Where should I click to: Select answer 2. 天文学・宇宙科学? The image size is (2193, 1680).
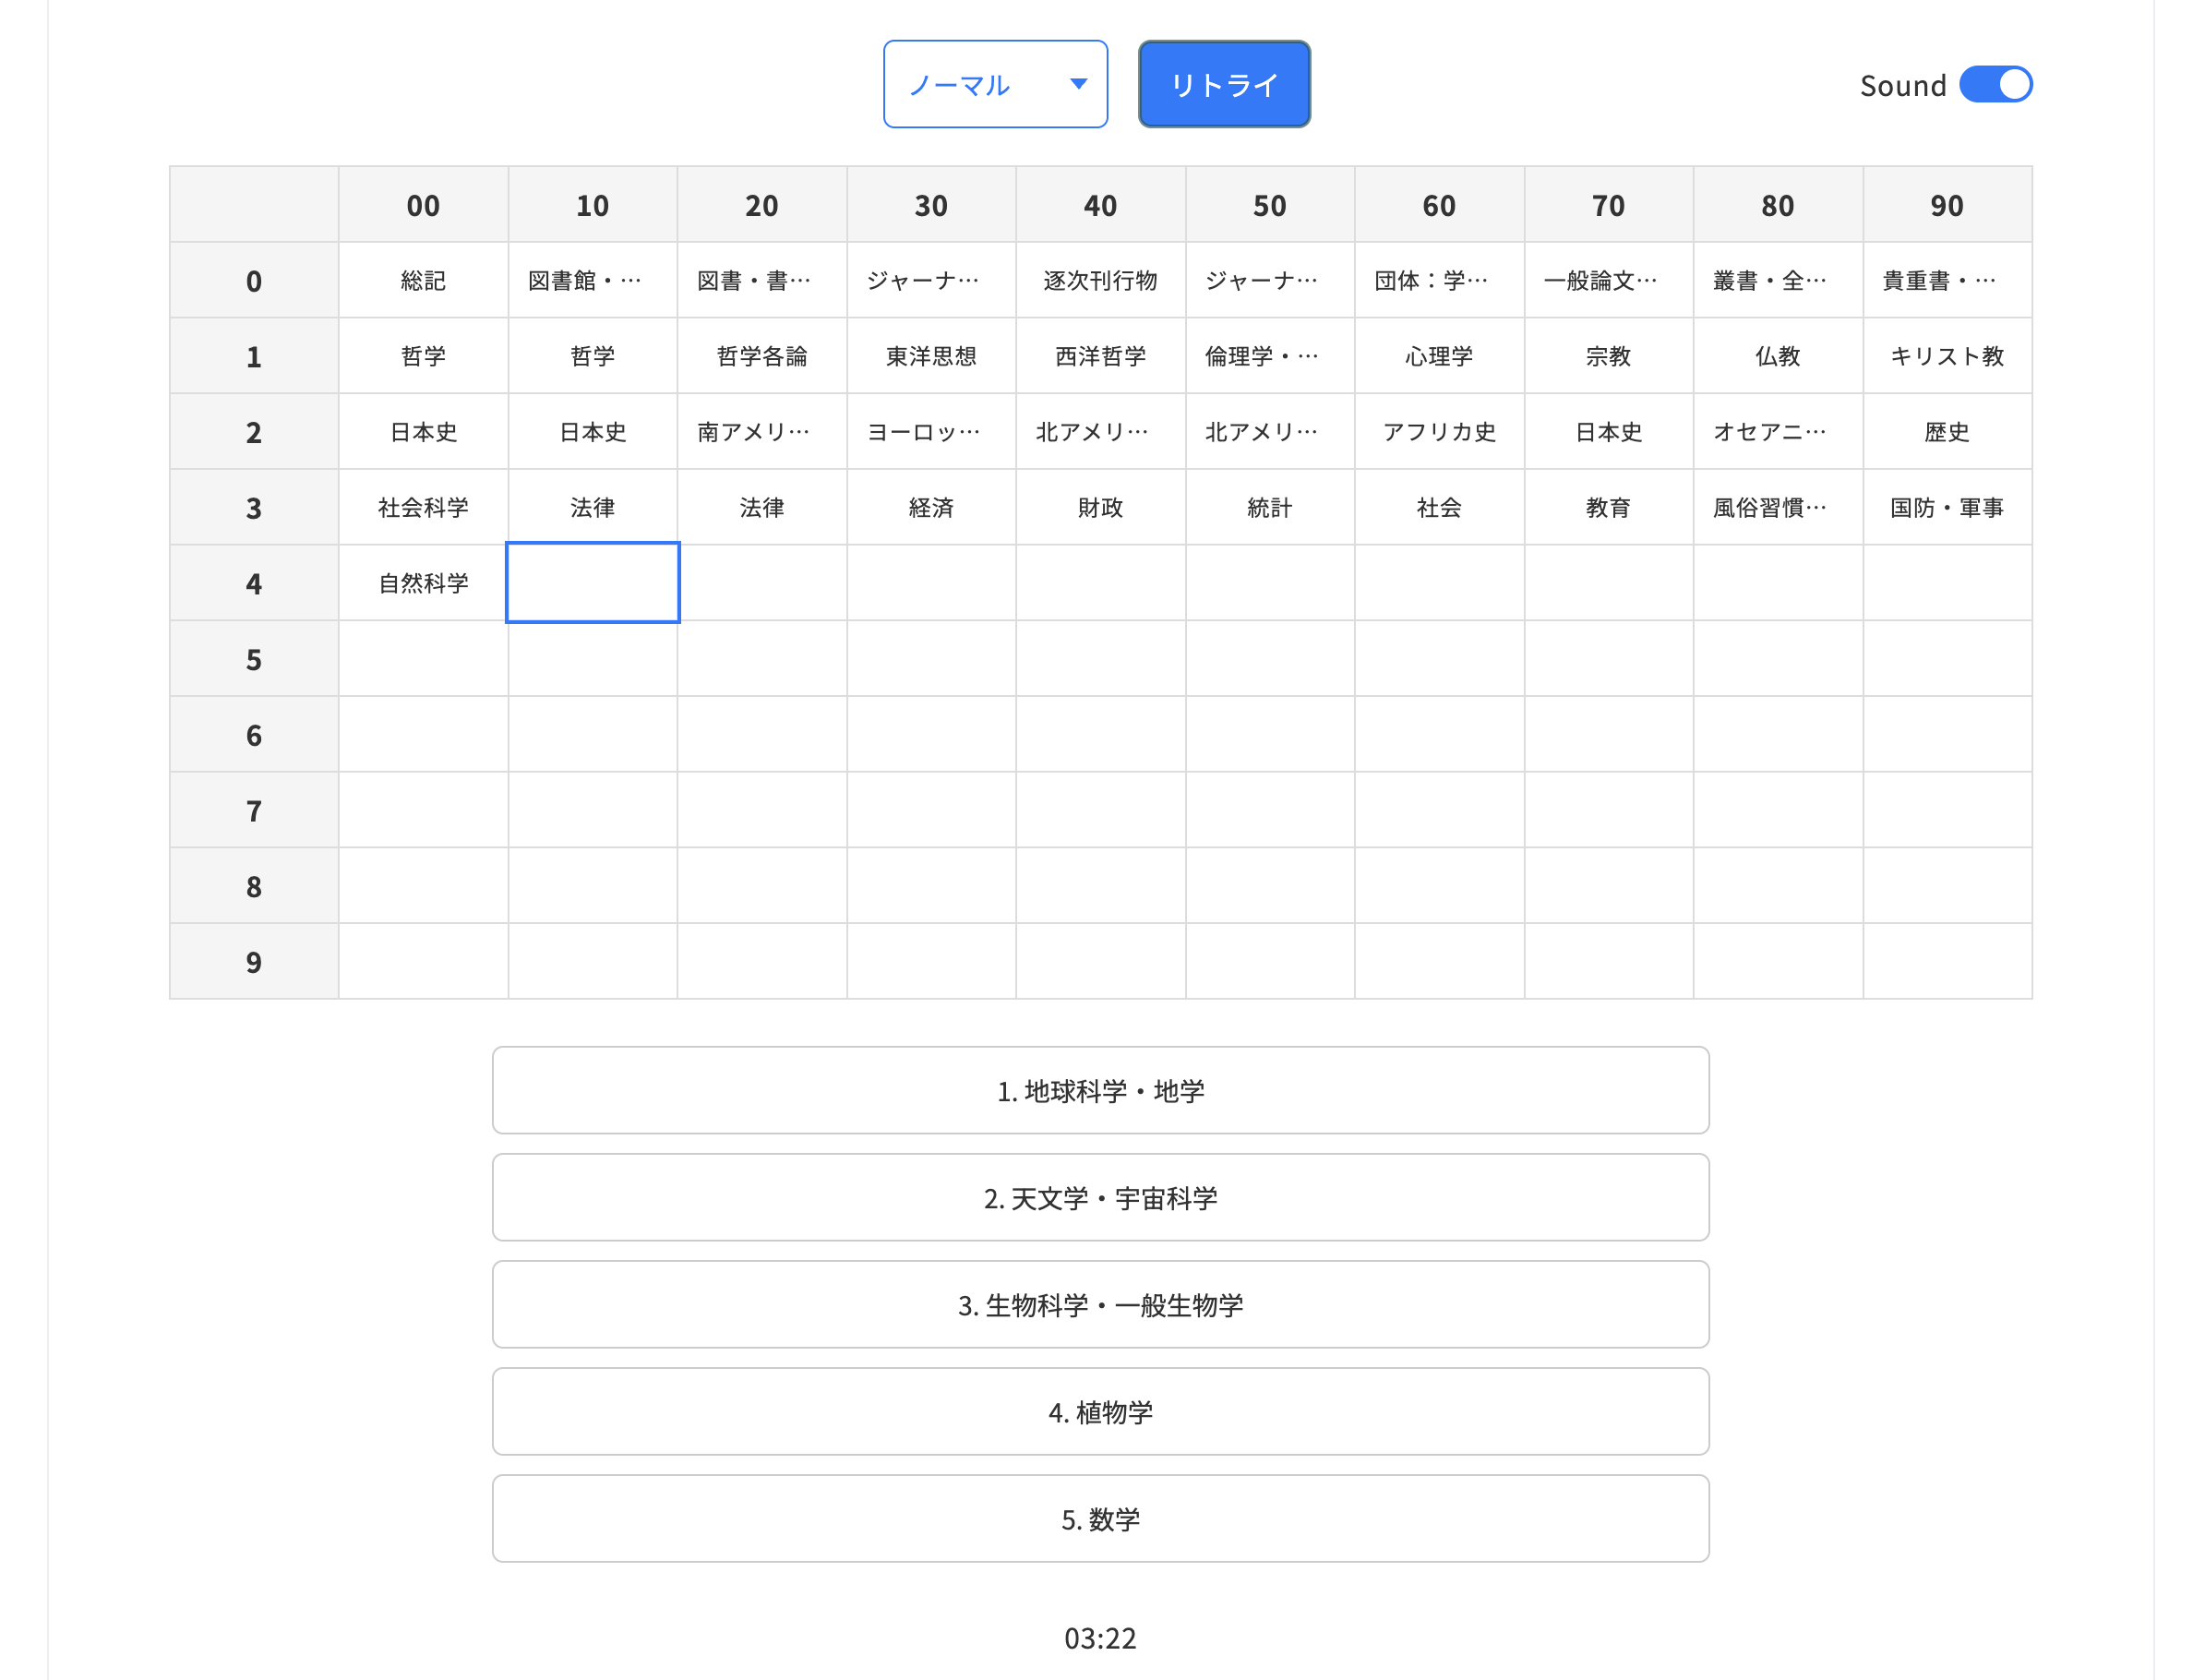pos(1100,1197)
